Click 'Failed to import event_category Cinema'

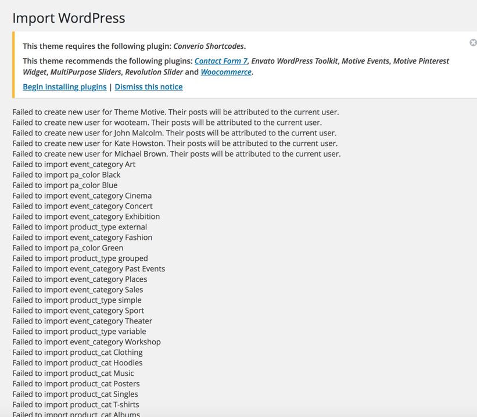coord(82,196)
